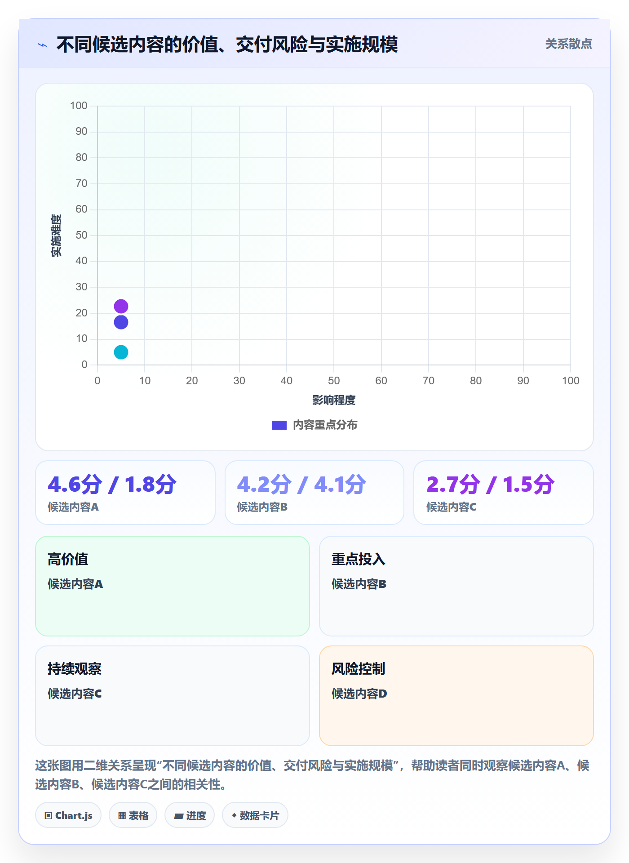This screenshot has width=629, height=863.
Task: Click the 影响程度 x-axis title
Action: (x=334, y=400)
